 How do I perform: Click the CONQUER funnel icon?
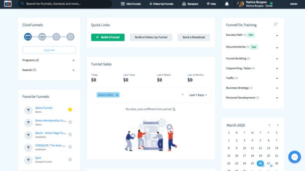coord(28,147)
